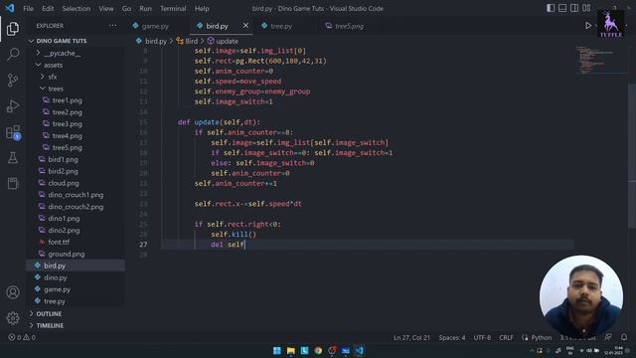Expand the __pycache__ folder
This screenshot has width=636, height=358.
[62, 53]
